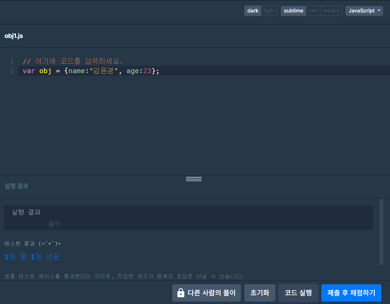The height and width of the screenshot is (304, 390).
Task: Click the results panel vertical scrollbar
Action: [x=381, y=232]
